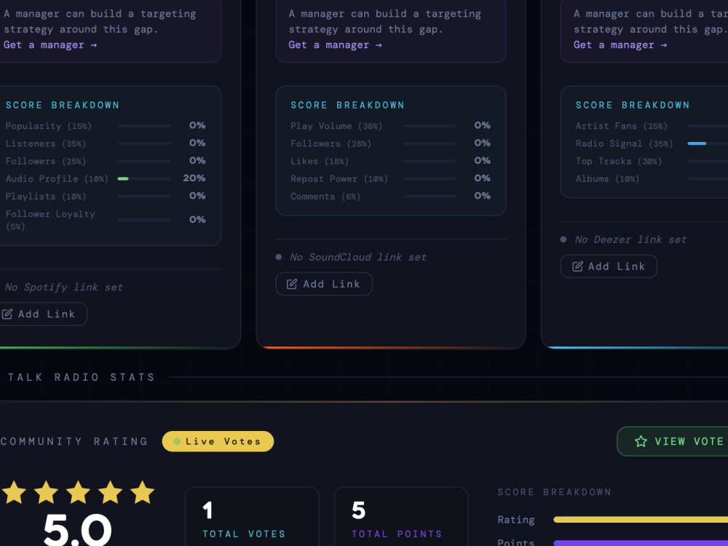Image resolution: width=728 pixels, height=546 pixels.
Task: Click the Followers (28%) row label
Action: [331, 143]
